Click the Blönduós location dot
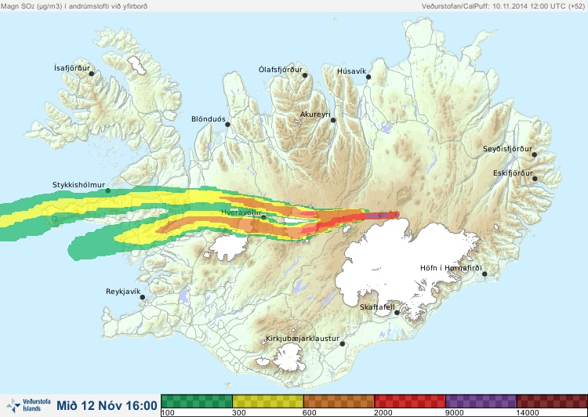 click(x=227, y=124)
